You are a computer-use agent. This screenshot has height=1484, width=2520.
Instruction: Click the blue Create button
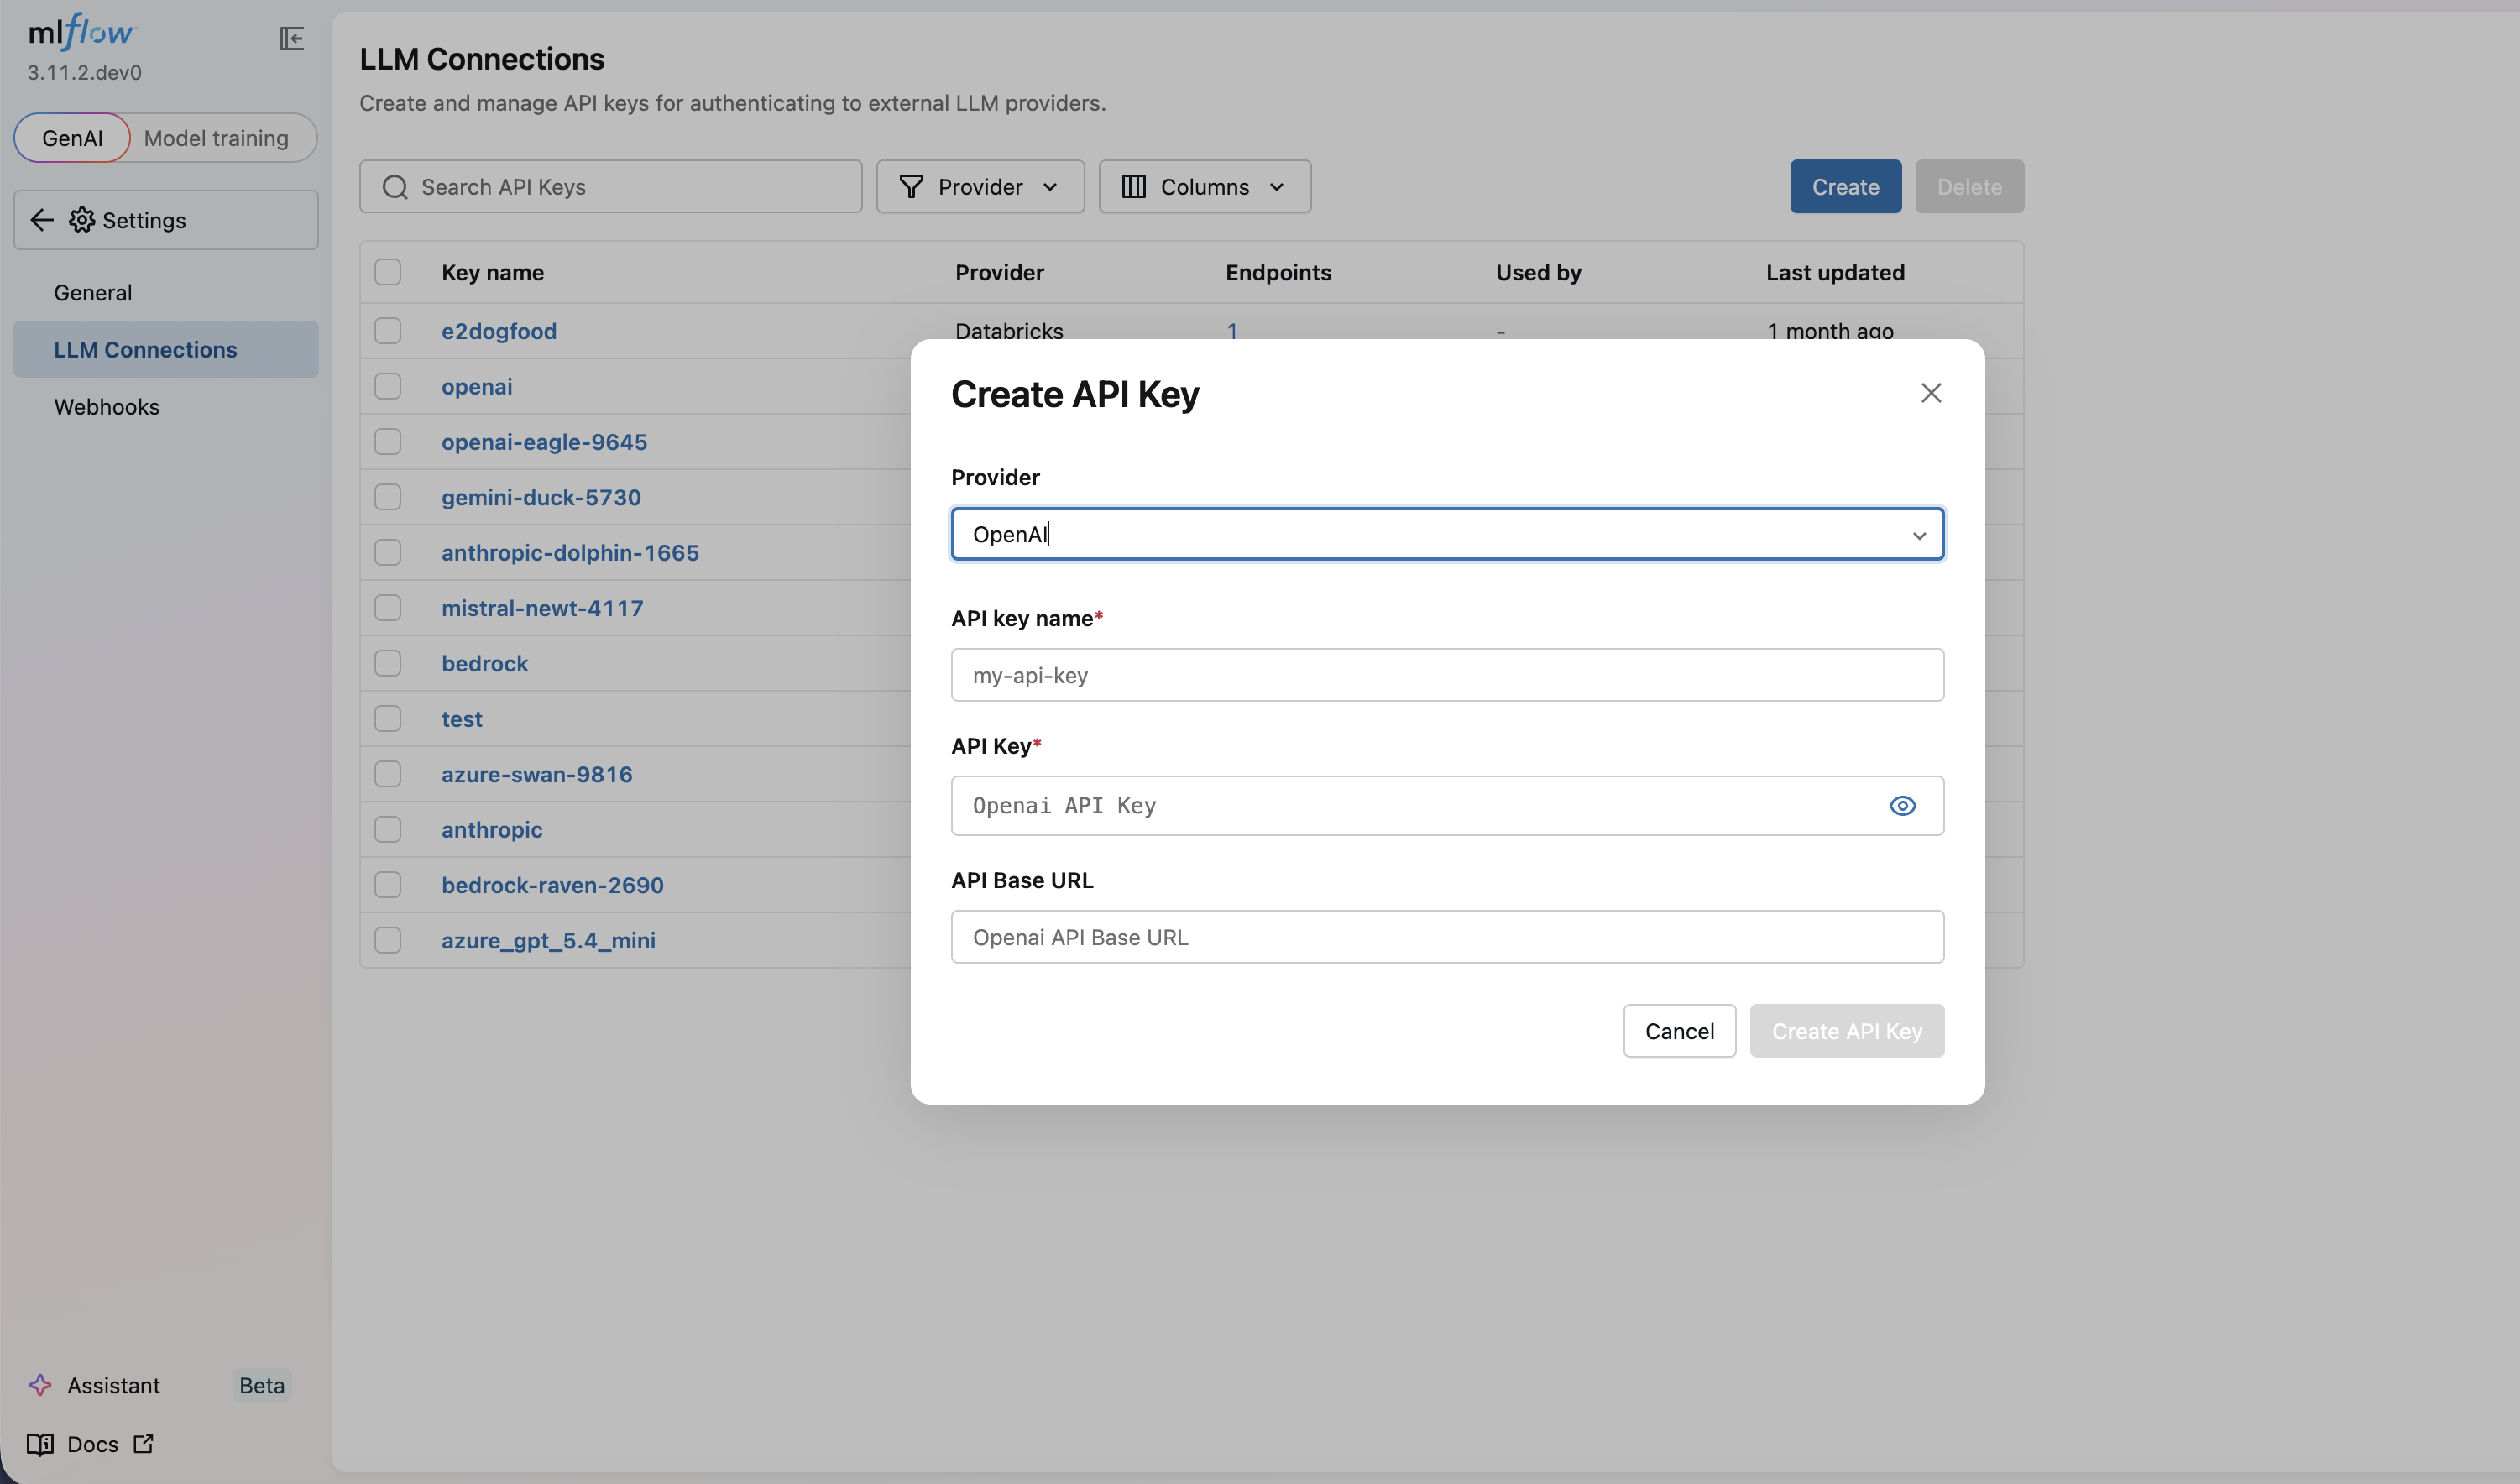1845,187
